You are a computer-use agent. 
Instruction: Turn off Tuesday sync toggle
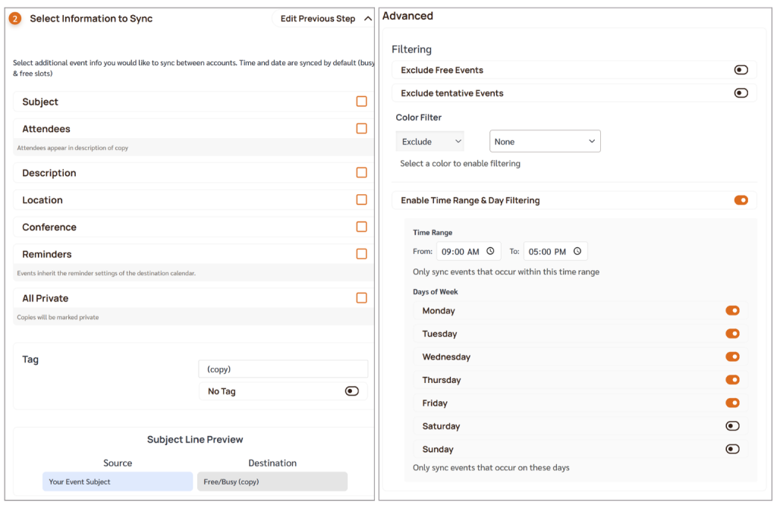click(732, 334)
